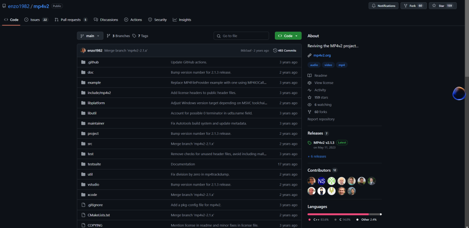469x228 pixels.
Task: Click the C++ 83.6% language entry
Action: 319,220
